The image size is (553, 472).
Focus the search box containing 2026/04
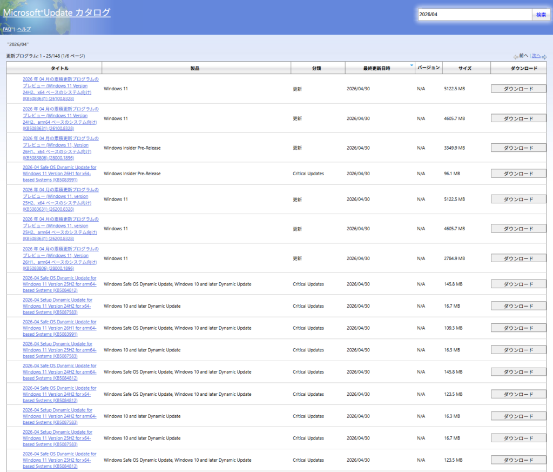click(x=475, y=15)
